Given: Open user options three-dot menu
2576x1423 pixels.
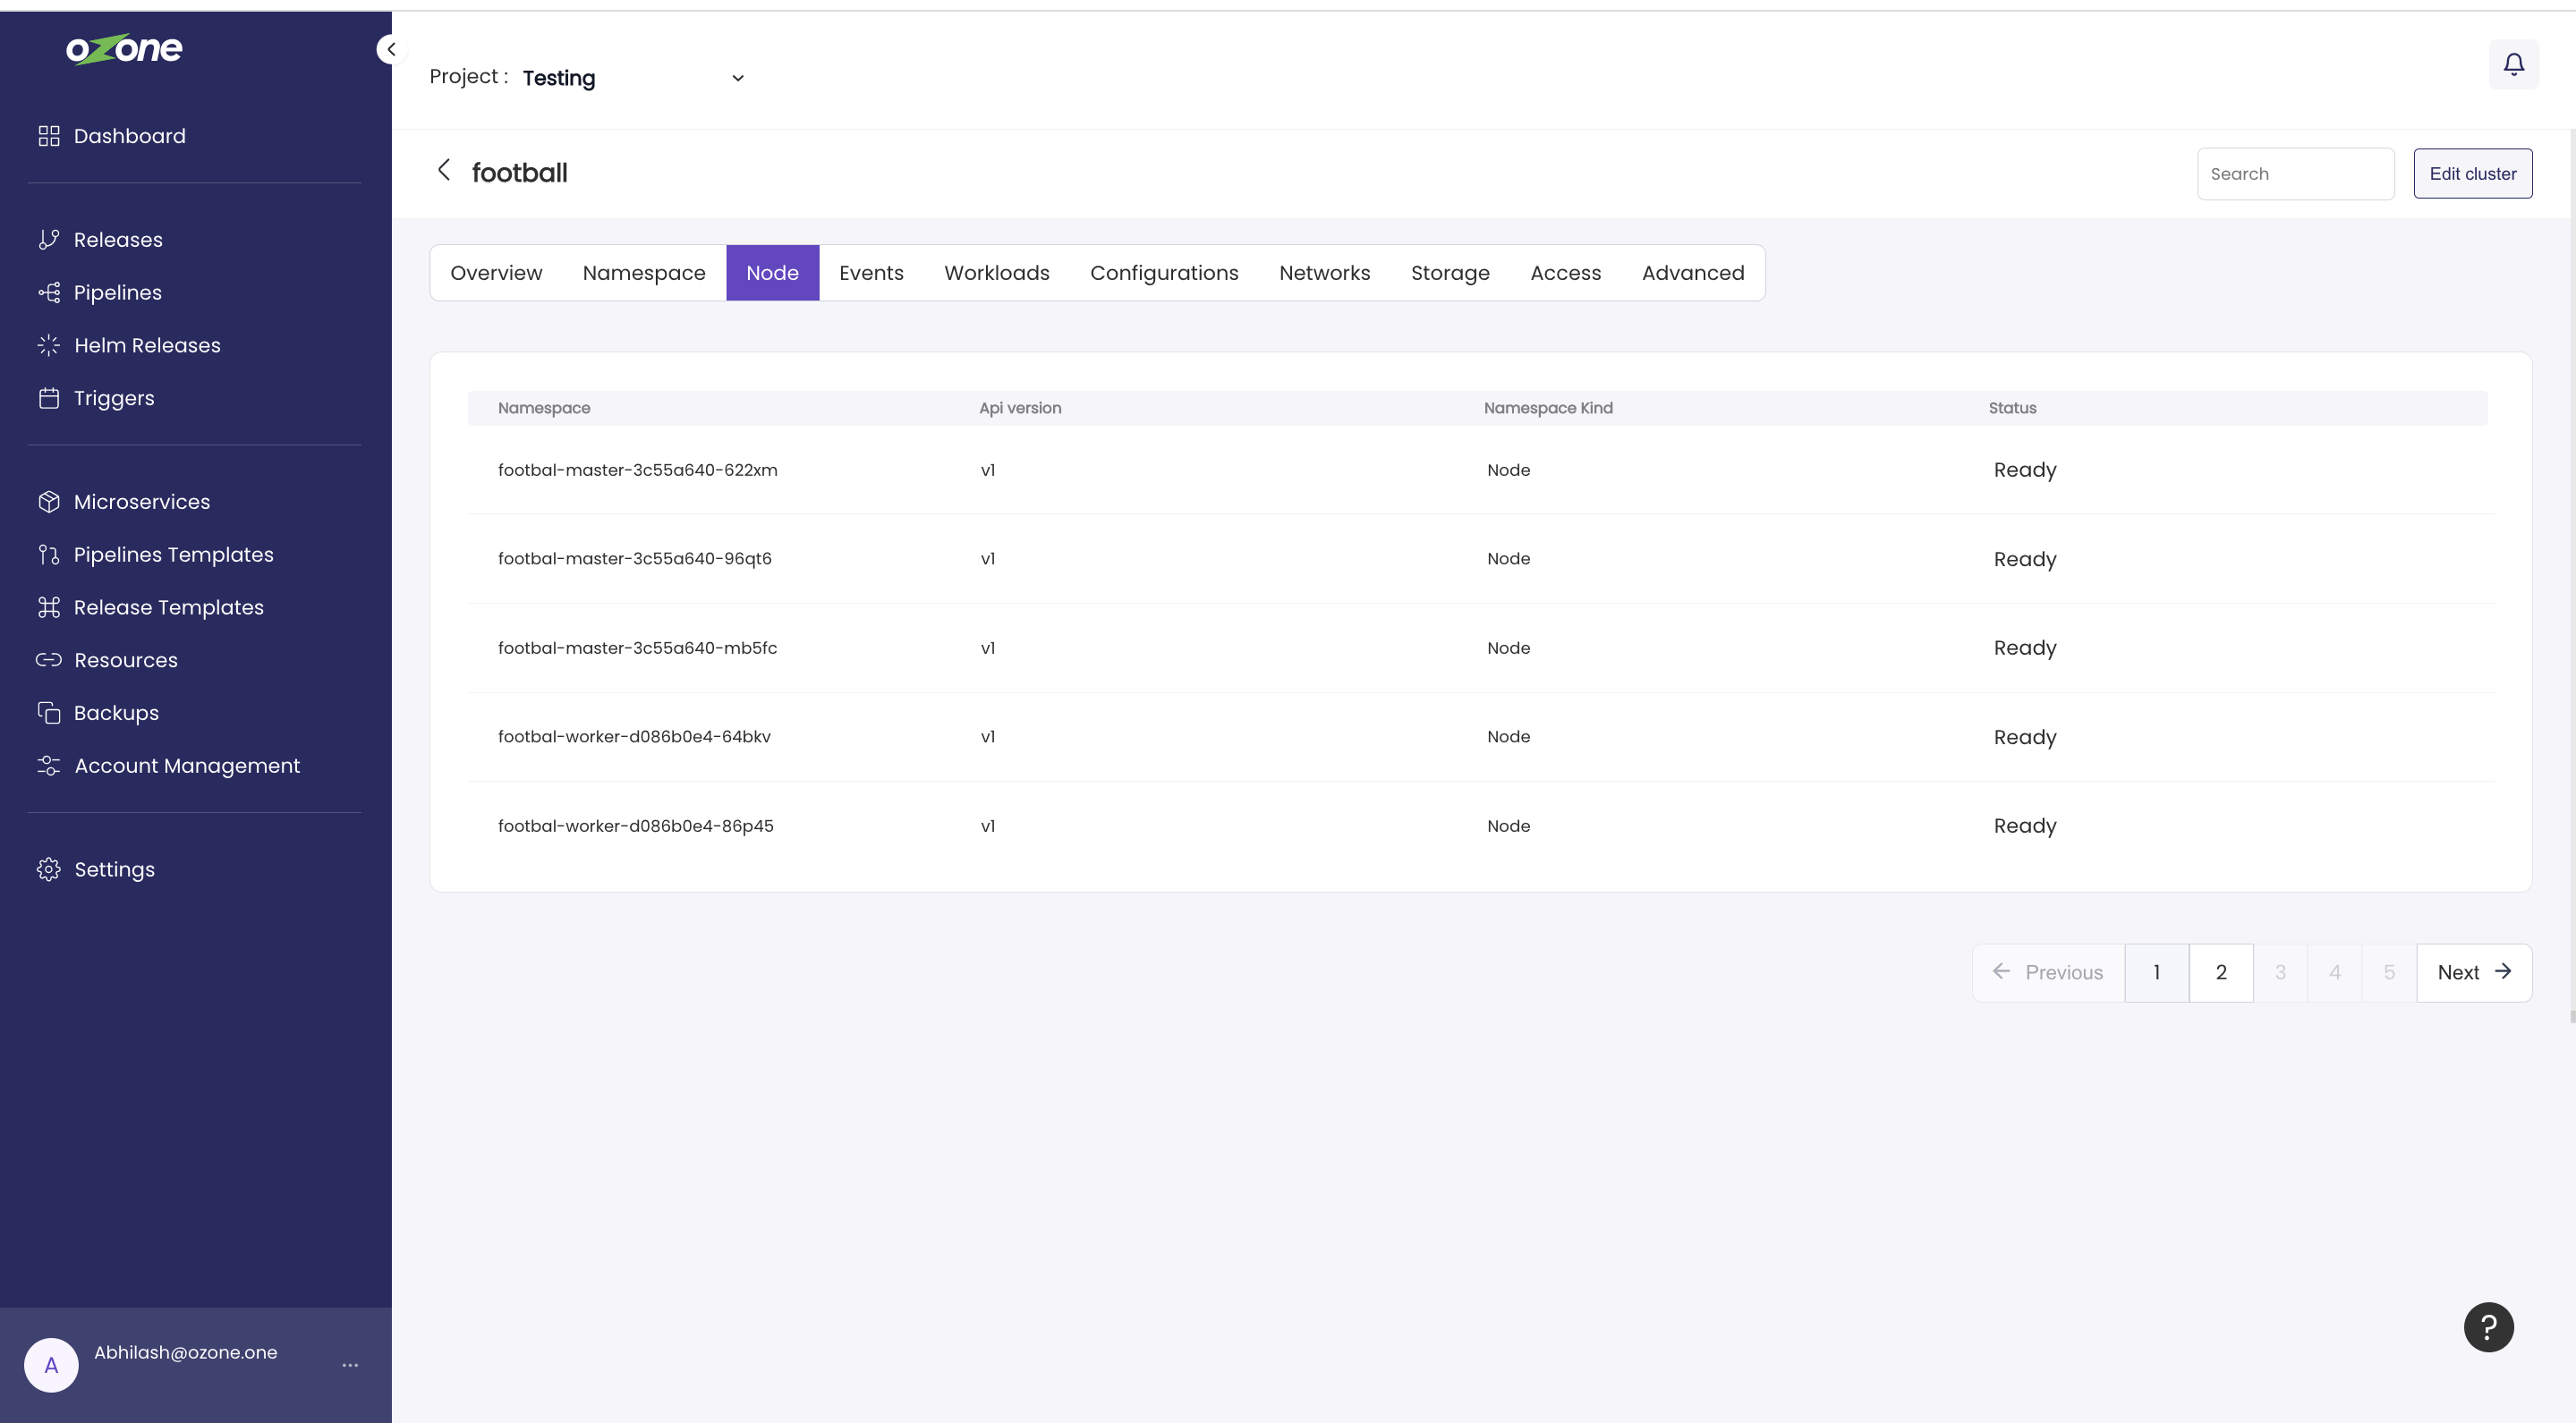Looking at the screenshot, I should click(x=350, y=1365).
